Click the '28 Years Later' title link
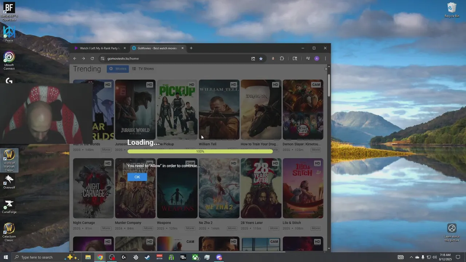 (x=252, y=223)
